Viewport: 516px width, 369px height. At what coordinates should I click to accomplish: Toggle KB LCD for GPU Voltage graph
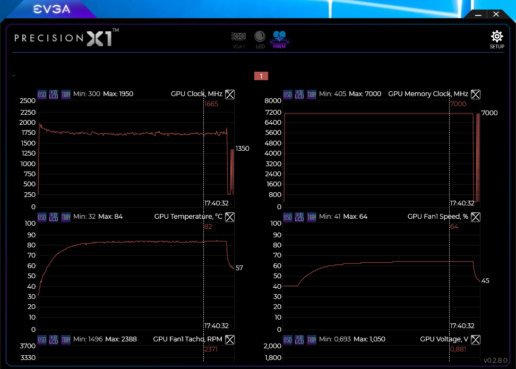click(299, 339)
